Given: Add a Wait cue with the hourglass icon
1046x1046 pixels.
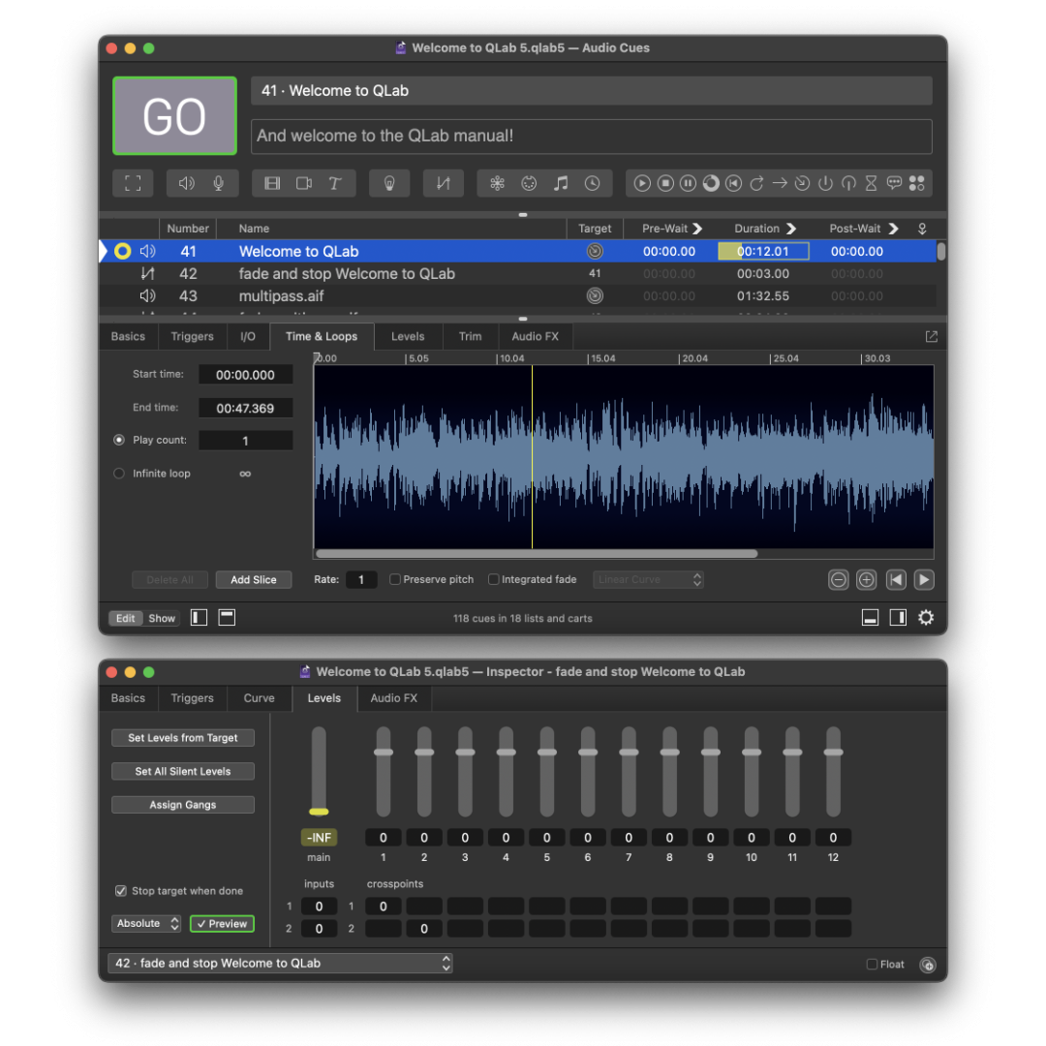Looking at the screenshot, I should click(x=872, y=183).
